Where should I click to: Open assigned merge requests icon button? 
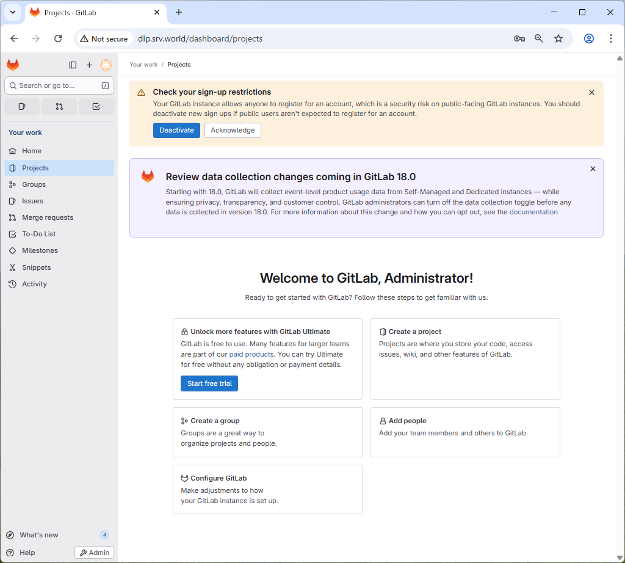point(59,106)
